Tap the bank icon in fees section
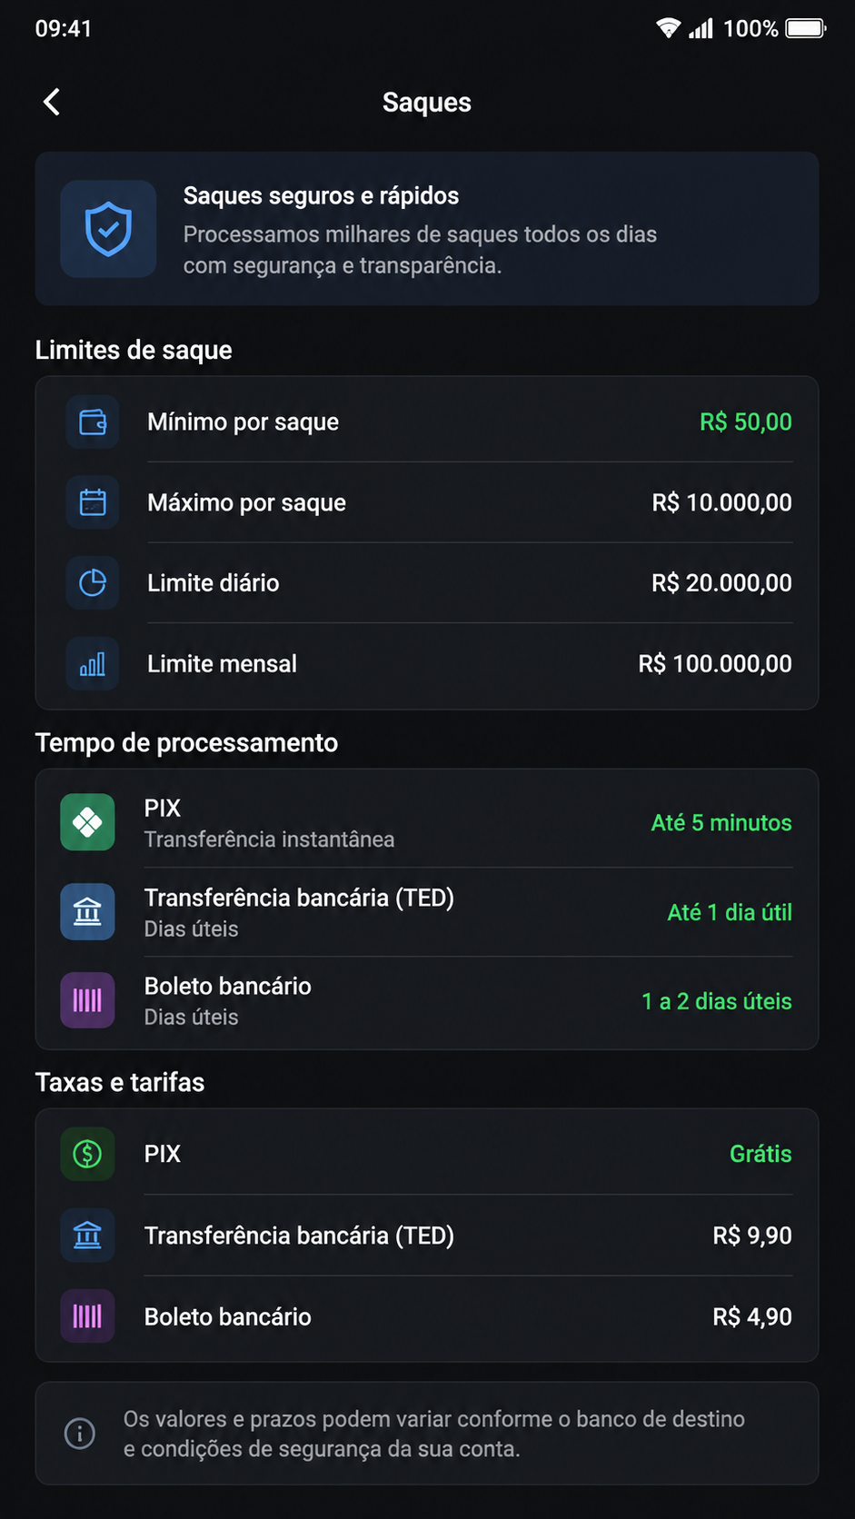The image size is (855, 1519). pos(87,1236)
